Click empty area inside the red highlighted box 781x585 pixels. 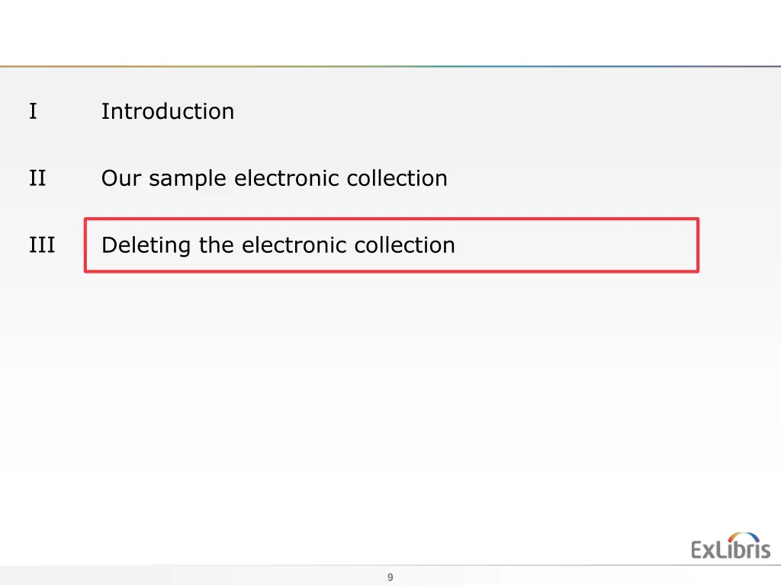click(x=573, y=245)
